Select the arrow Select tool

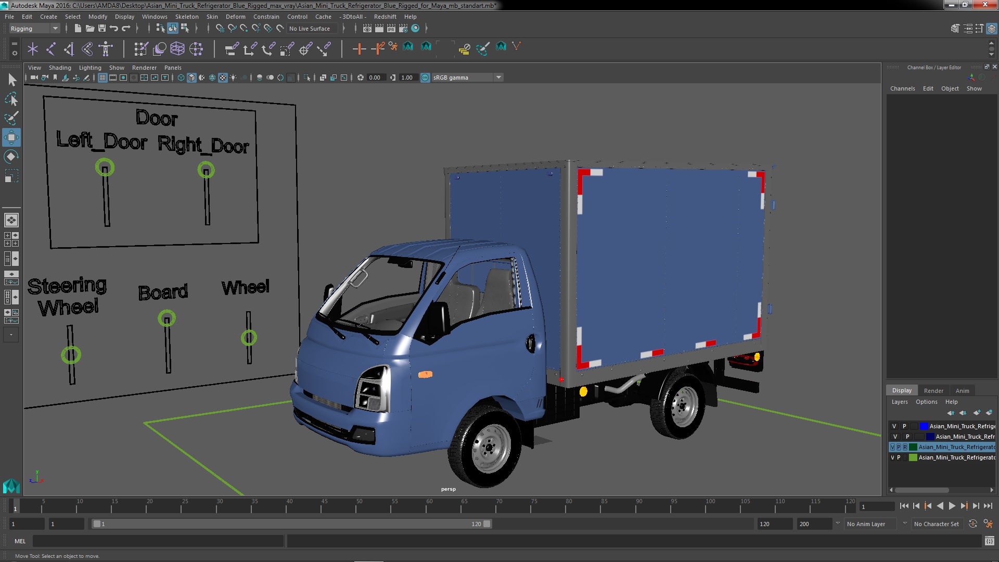point(11,80)
